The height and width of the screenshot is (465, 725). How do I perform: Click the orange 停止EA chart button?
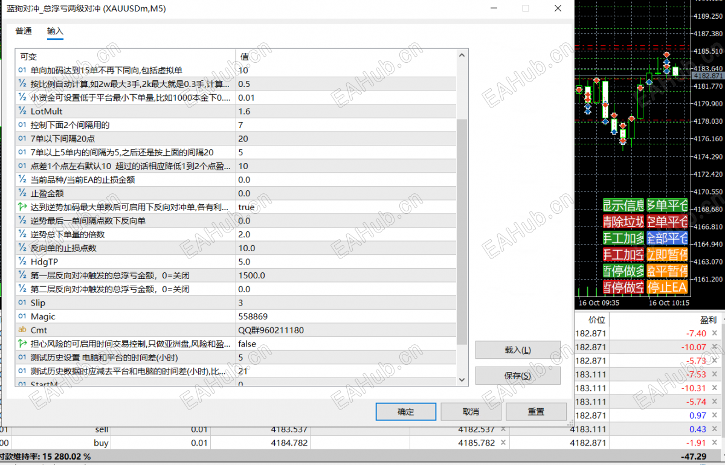pos(667,287)
